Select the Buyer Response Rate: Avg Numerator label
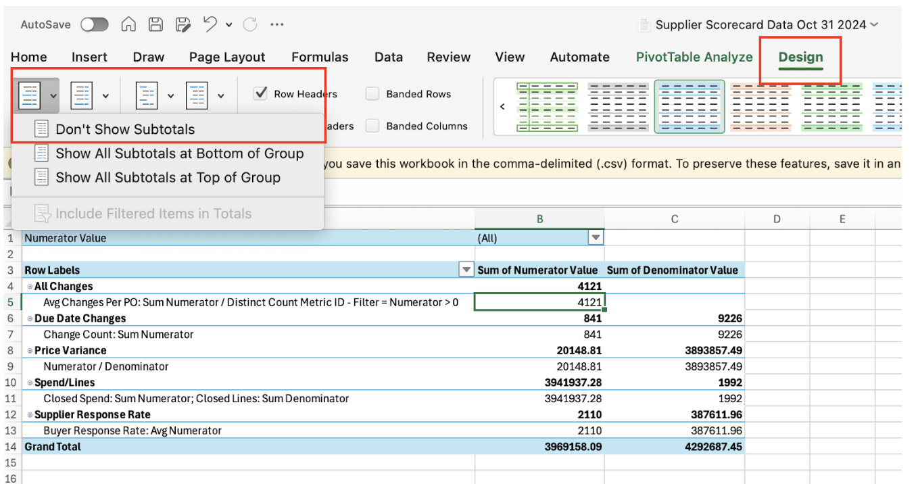 point(248,431)
